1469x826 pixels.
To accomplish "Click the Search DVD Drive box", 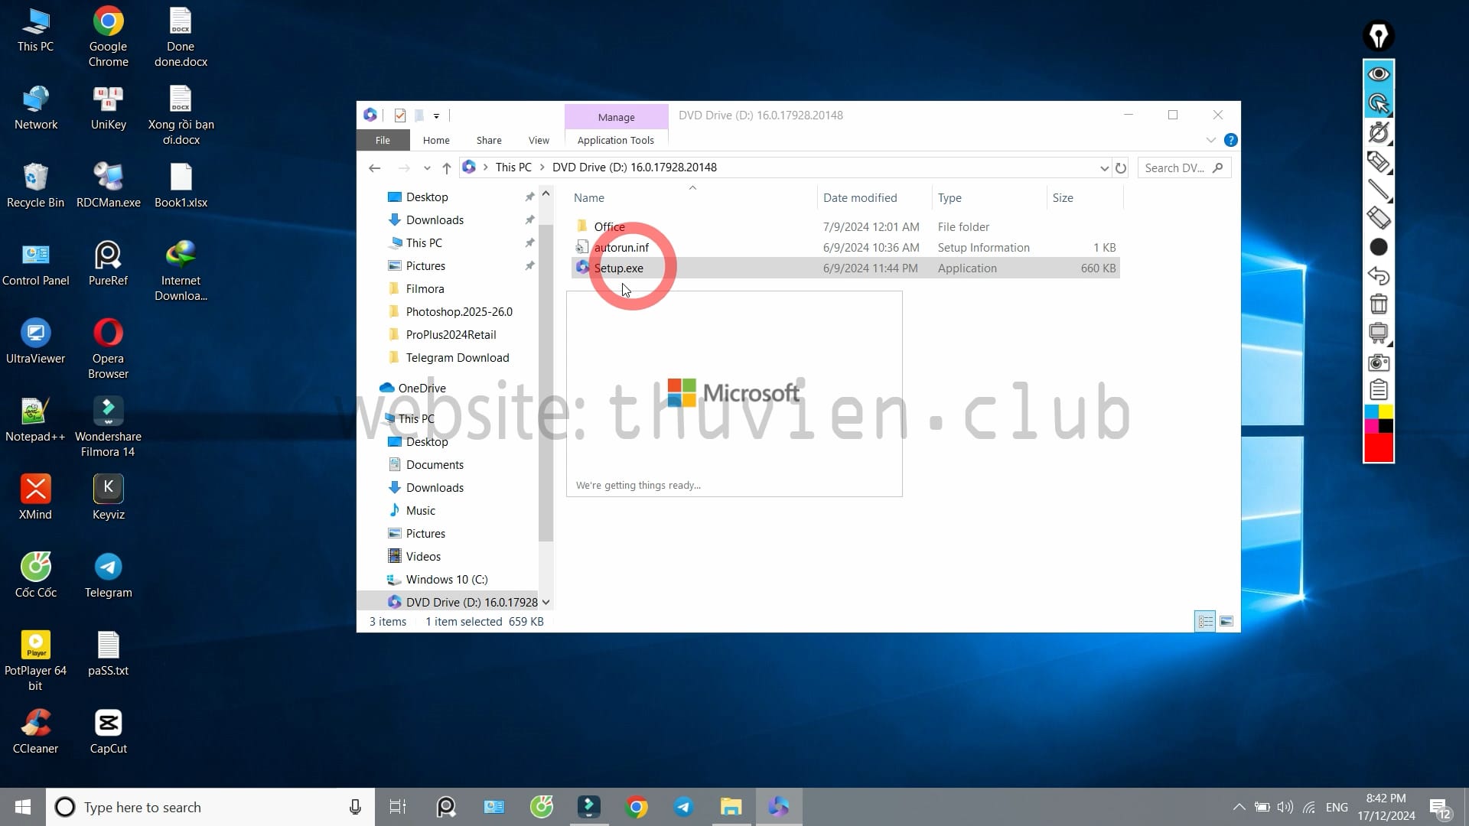I will tap(1184, 167).
